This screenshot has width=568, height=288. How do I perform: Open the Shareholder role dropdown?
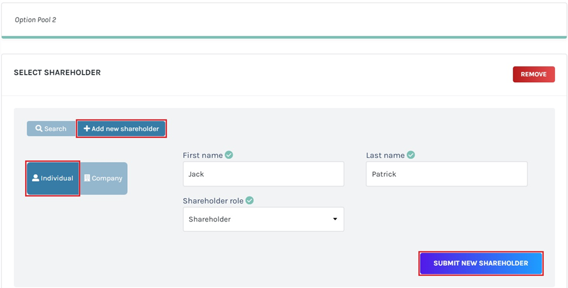point(263,219)
